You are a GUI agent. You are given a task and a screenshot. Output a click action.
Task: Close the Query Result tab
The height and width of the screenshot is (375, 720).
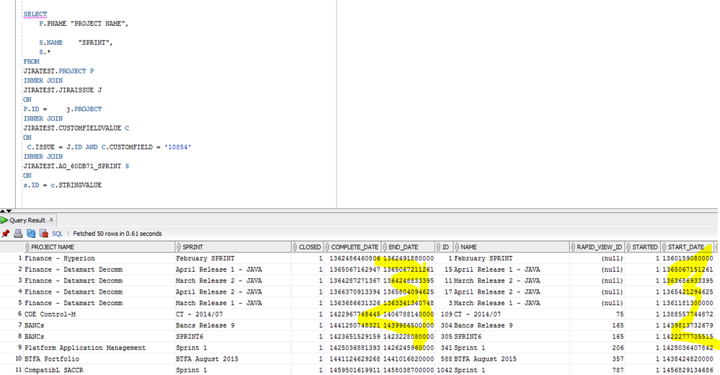[x=51, y=220]
